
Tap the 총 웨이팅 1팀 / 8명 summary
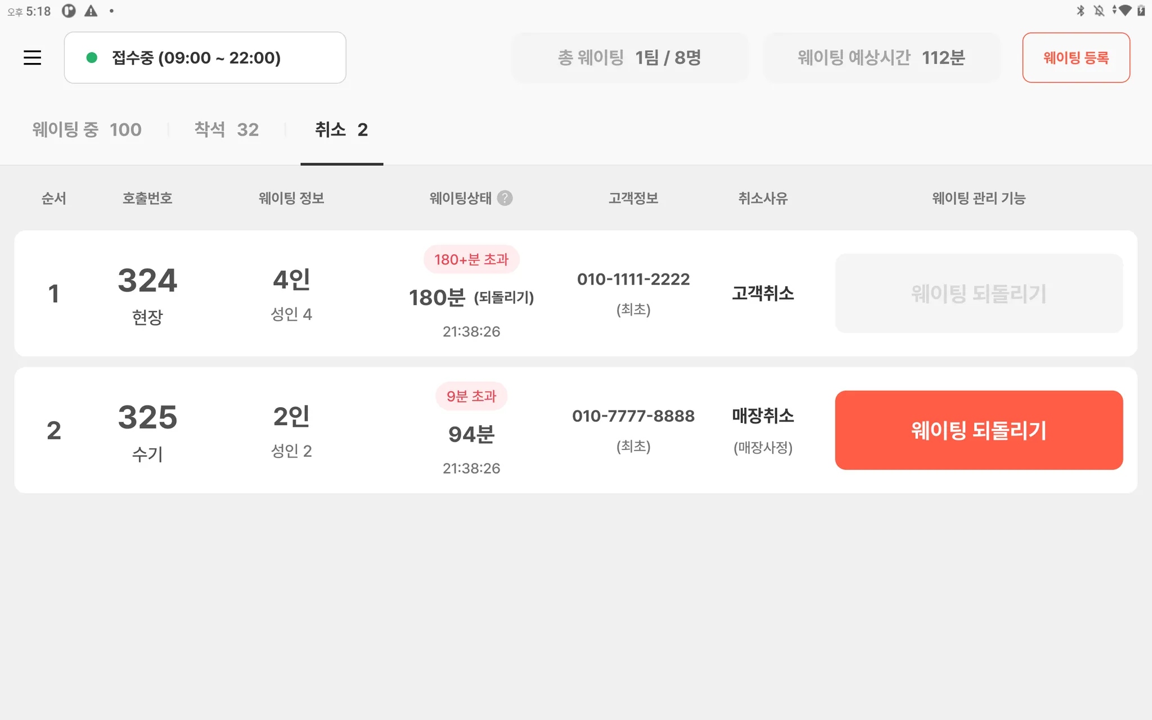(629, 57)
